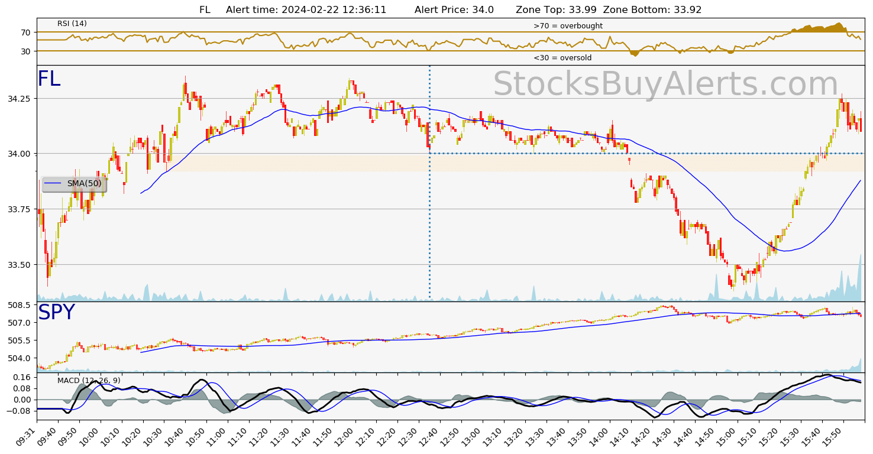
Task: Click the RSI 70 axis label
Action: [26, 33]
